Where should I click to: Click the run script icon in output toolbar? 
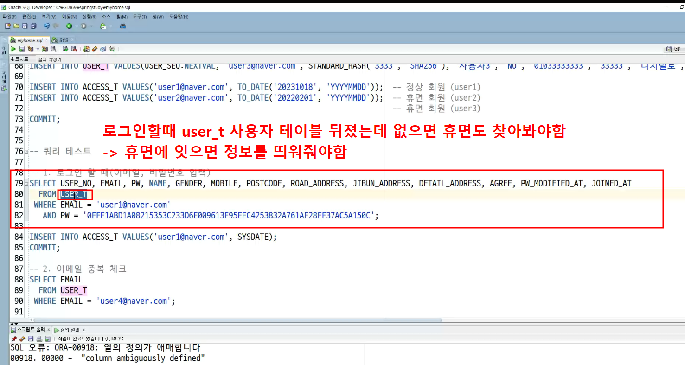point(47,339)
